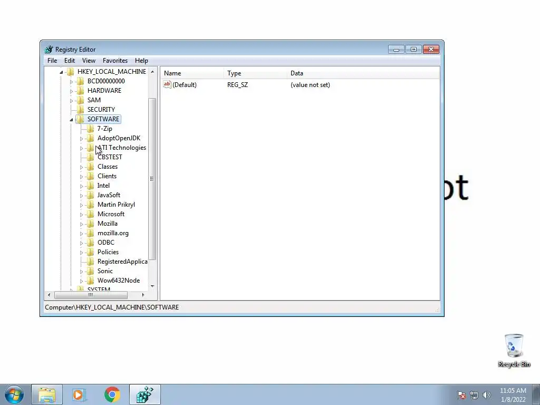Image resolution: width=540 pixels, height=405 pixels.
Task: Sort values by the Type column
Action: pyautogui.click(x=256, y=73)
